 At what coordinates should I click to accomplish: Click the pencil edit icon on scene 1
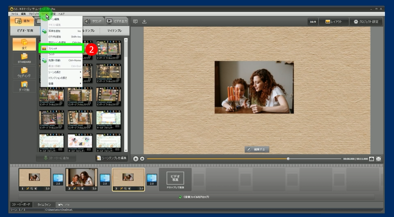pyautogui.click(x=28, y=188)
